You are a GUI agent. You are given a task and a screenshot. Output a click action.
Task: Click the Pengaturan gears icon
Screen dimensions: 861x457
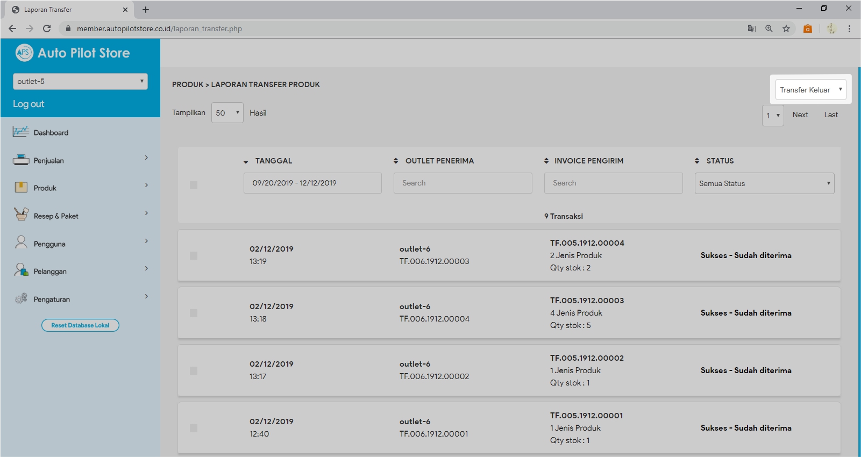coord(20,298)
